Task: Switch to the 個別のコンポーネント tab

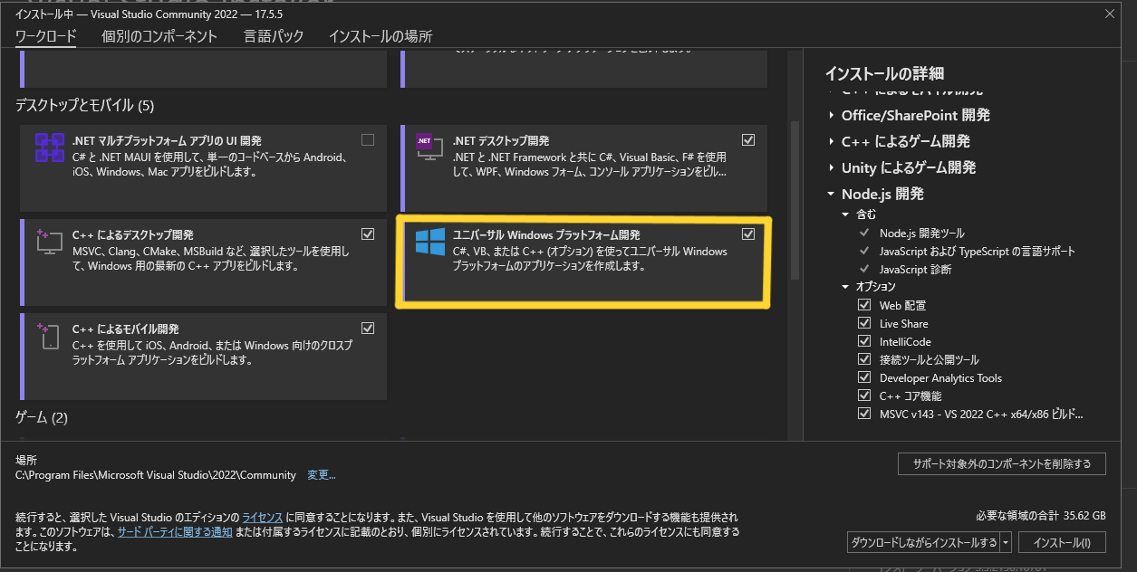Action: (x=158, y=35)
